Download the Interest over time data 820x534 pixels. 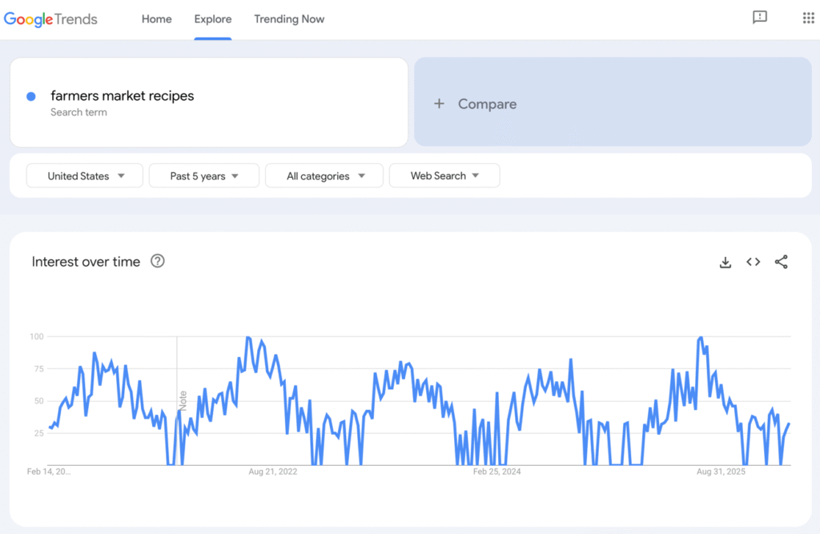(725, 262)
